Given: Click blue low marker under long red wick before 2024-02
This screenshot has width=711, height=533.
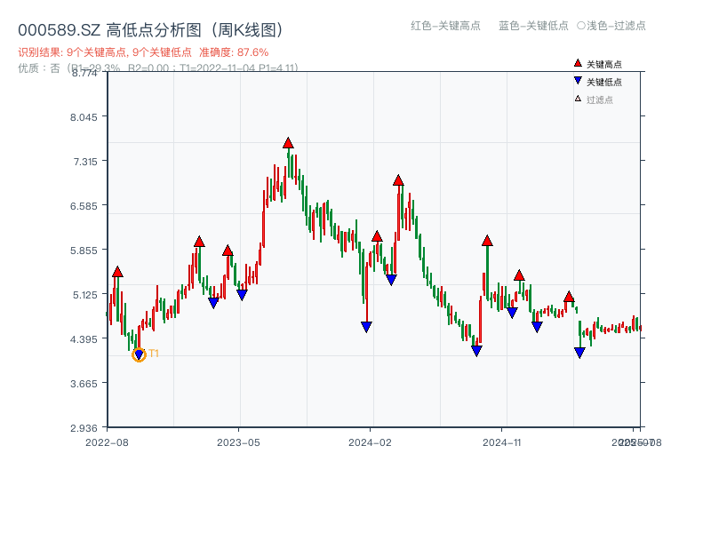Looking at the screenshot, I should tap(366, 327).
